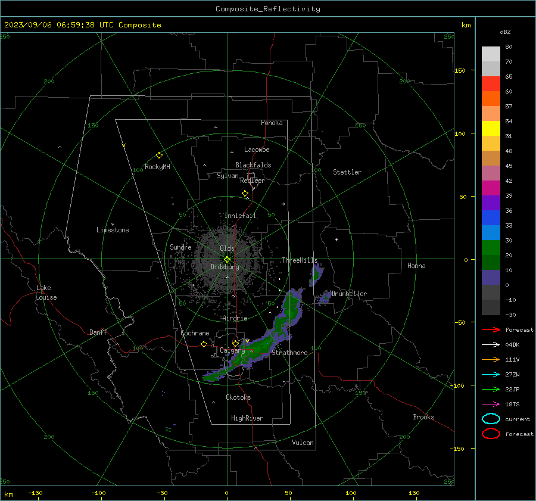The image size is (536, 501).
Task: Click the asterisk marker above Limestone
Action: point(113,225)
